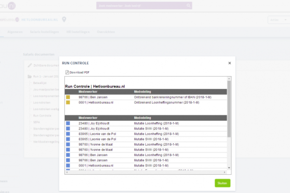Click the horizontal scrollbar under the report
290x193 pixels.
click(x=145, y=172)
